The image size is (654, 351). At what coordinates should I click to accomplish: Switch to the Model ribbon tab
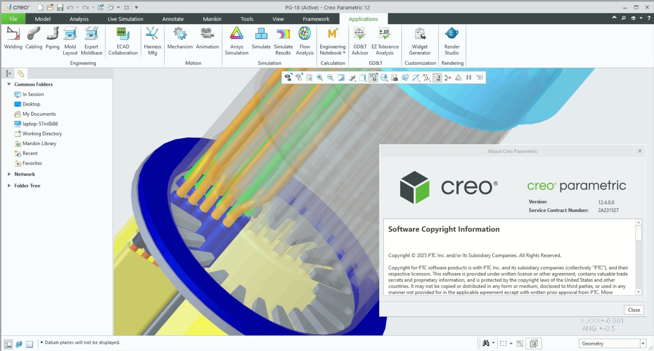(x=43, y=19)
